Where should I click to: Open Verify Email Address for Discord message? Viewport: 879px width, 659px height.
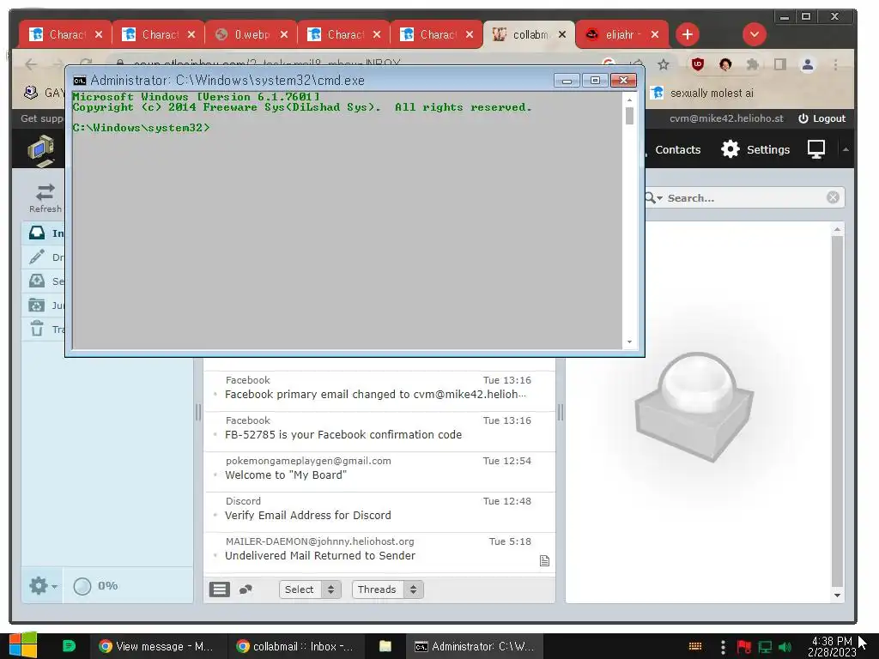point(379,509)
